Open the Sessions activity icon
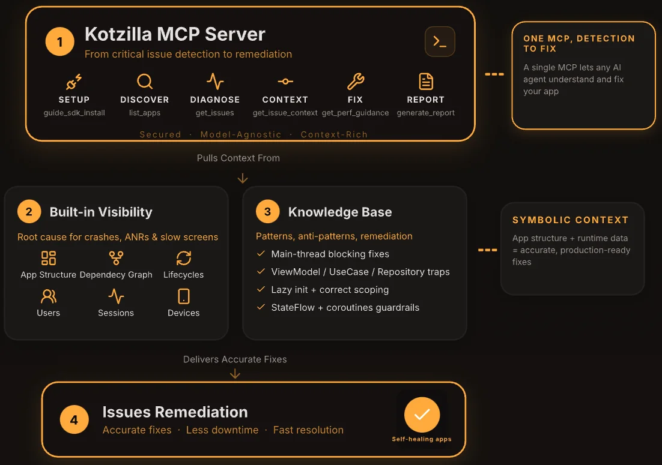662x465 pixels. point(116,296)
